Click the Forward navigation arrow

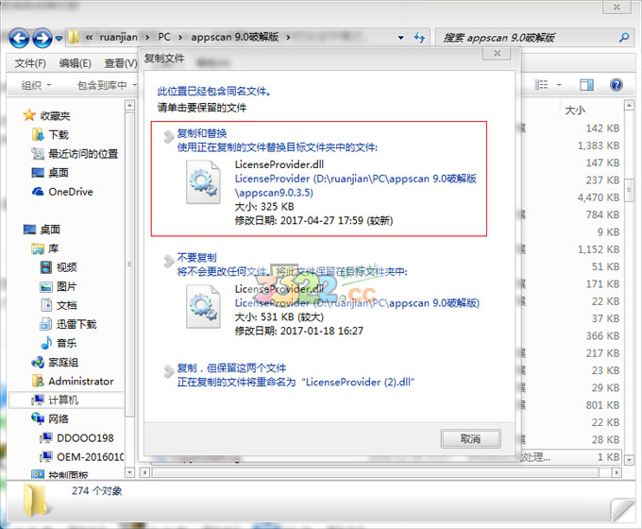click(x=42, y=38)
